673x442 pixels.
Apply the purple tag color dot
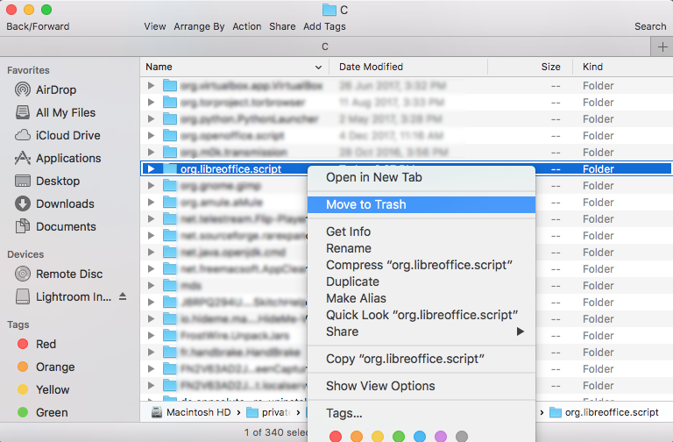[x=441, y=437]
